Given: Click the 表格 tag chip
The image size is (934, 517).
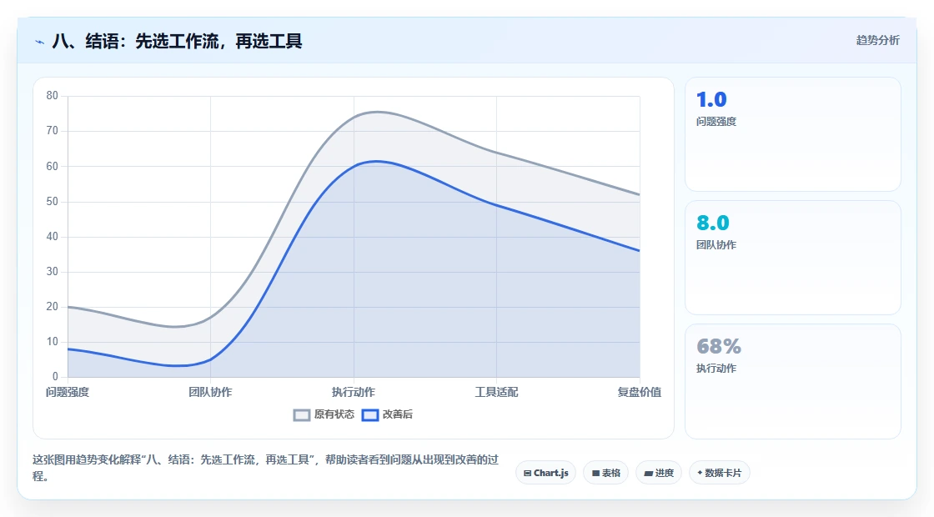Looking at the screenshot, I should pyautogui.click(x=605, y=473).
